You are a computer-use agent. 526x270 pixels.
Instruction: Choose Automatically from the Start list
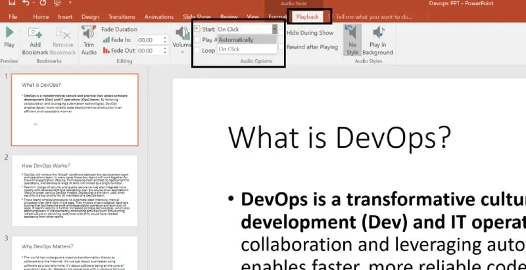[x=247, y=40]
